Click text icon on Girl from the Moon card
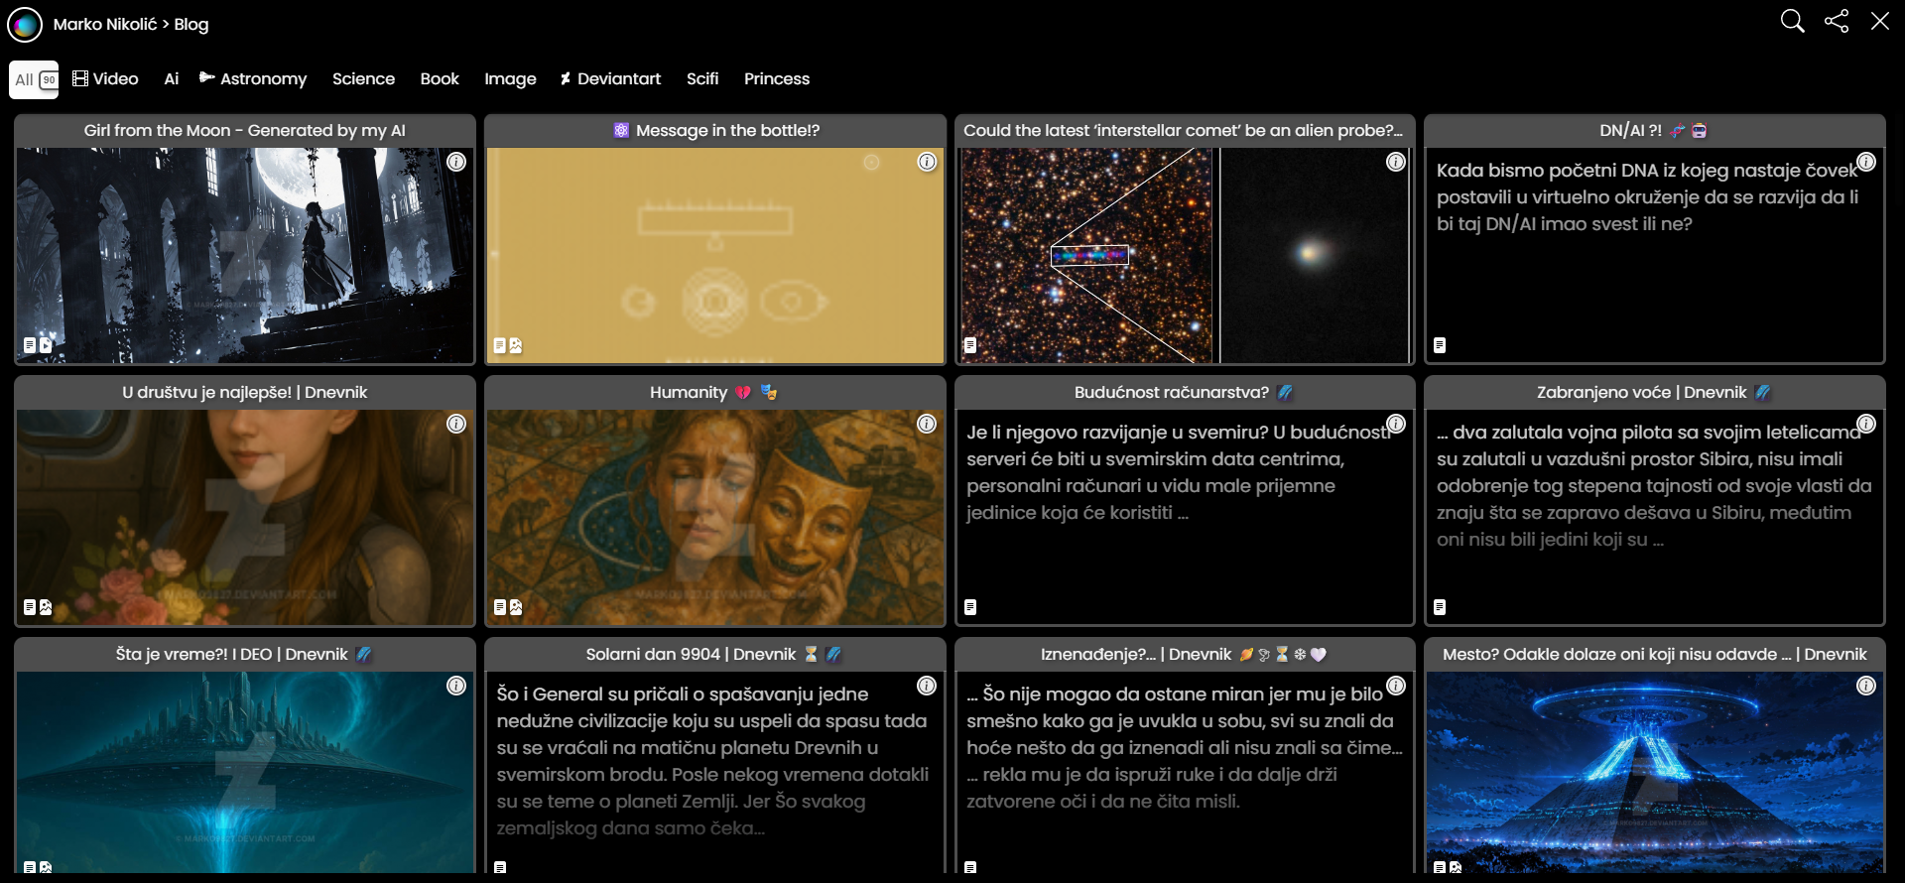This screenshot has width=1905, height=883. [30, 345]
